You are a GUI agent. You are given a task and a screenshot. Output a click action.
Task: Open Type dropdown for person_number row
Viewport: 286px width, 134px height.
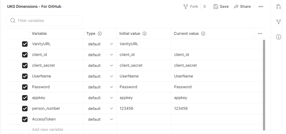pos(100,108)
